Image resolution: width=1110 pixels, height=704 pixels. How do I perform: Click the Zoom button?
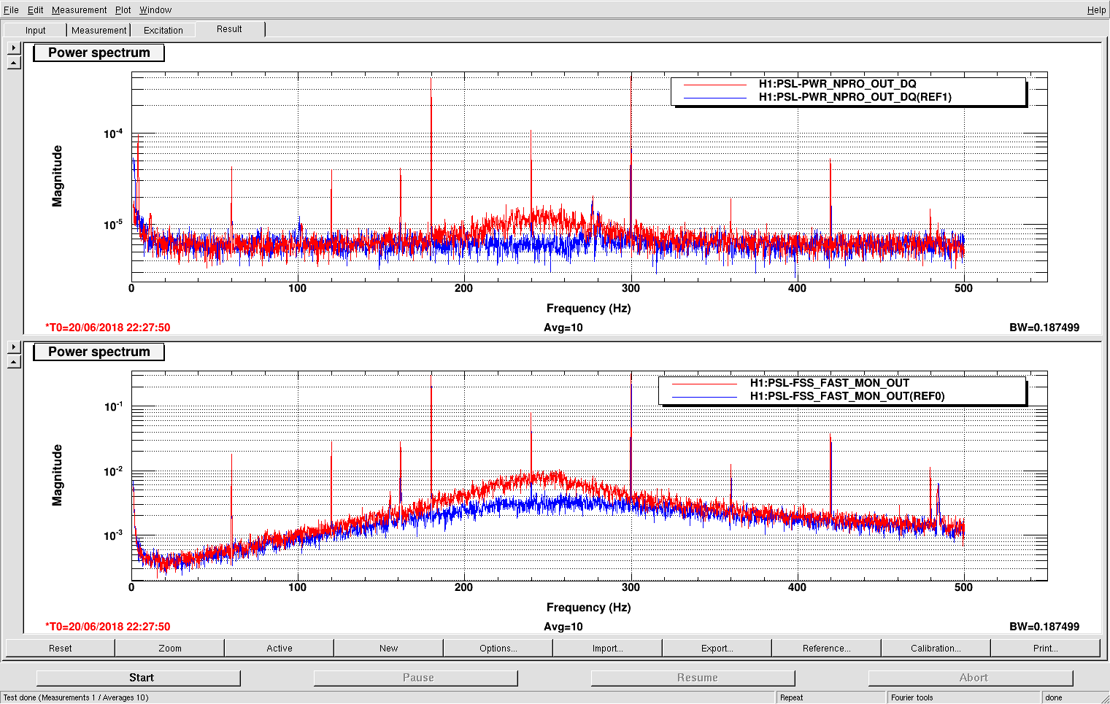[170, 648]
